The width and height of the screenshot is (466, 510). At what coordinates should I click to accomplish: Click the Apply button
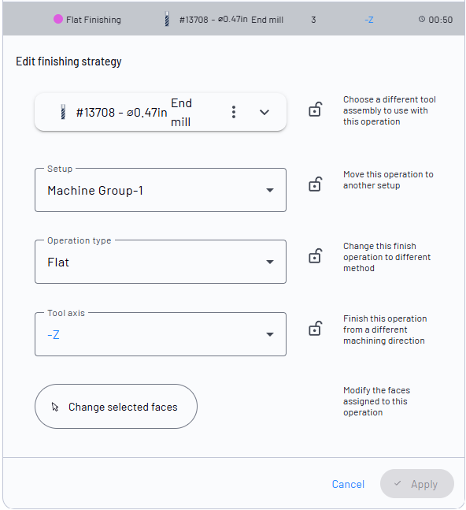click(x=417, y=484)
